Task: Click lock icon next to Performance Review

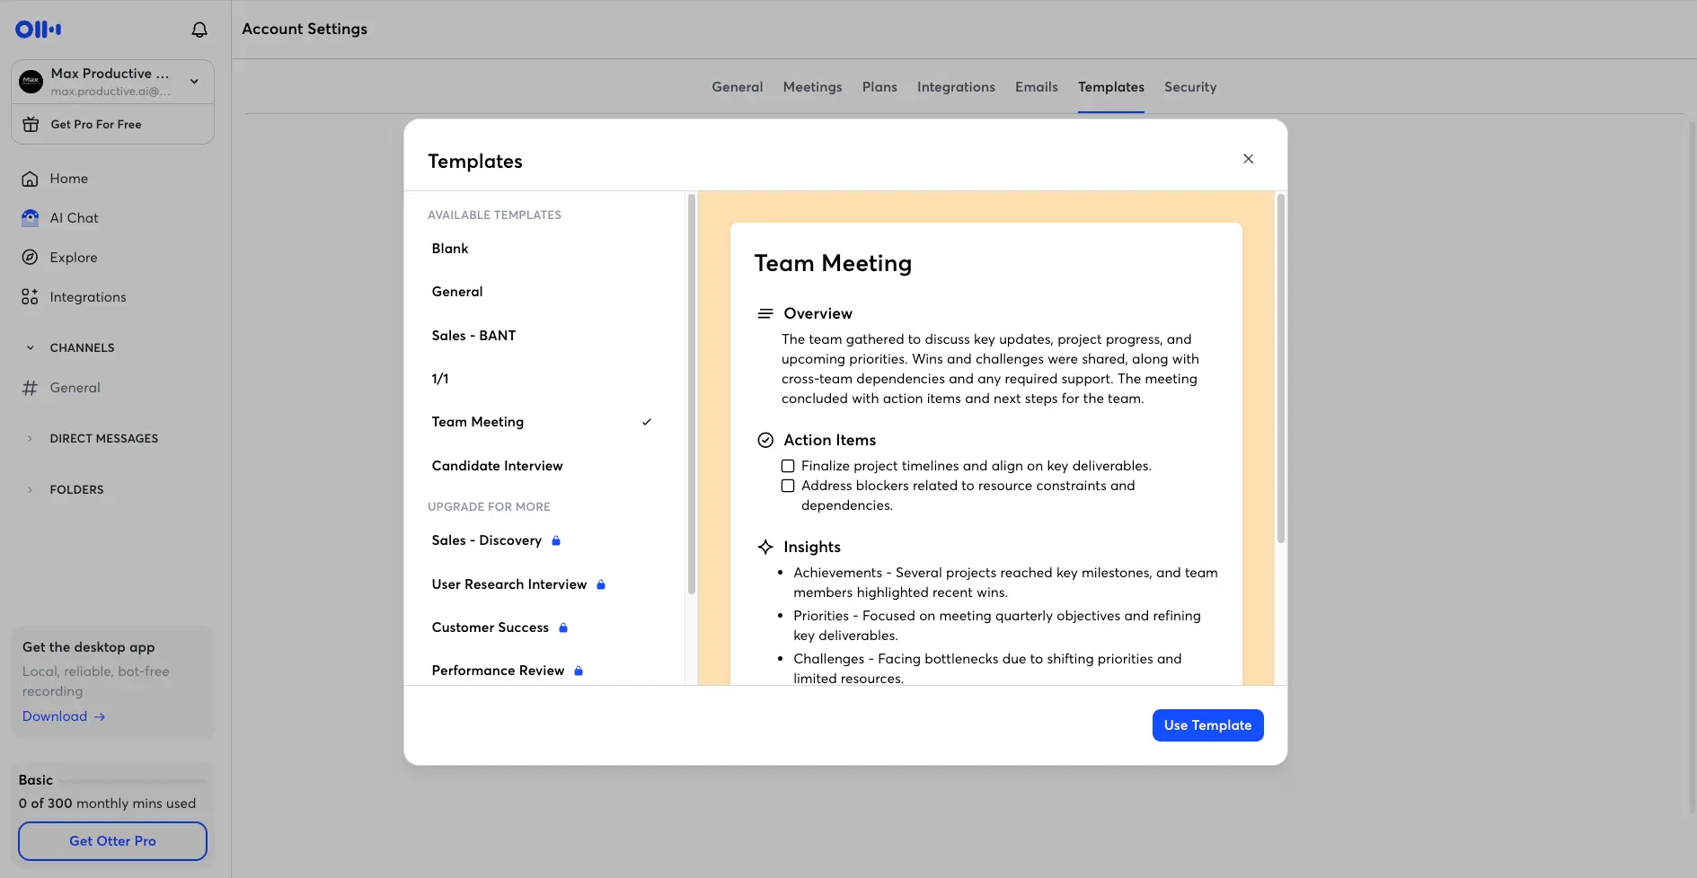Action: pyautogui.click(x=579, y=671)
